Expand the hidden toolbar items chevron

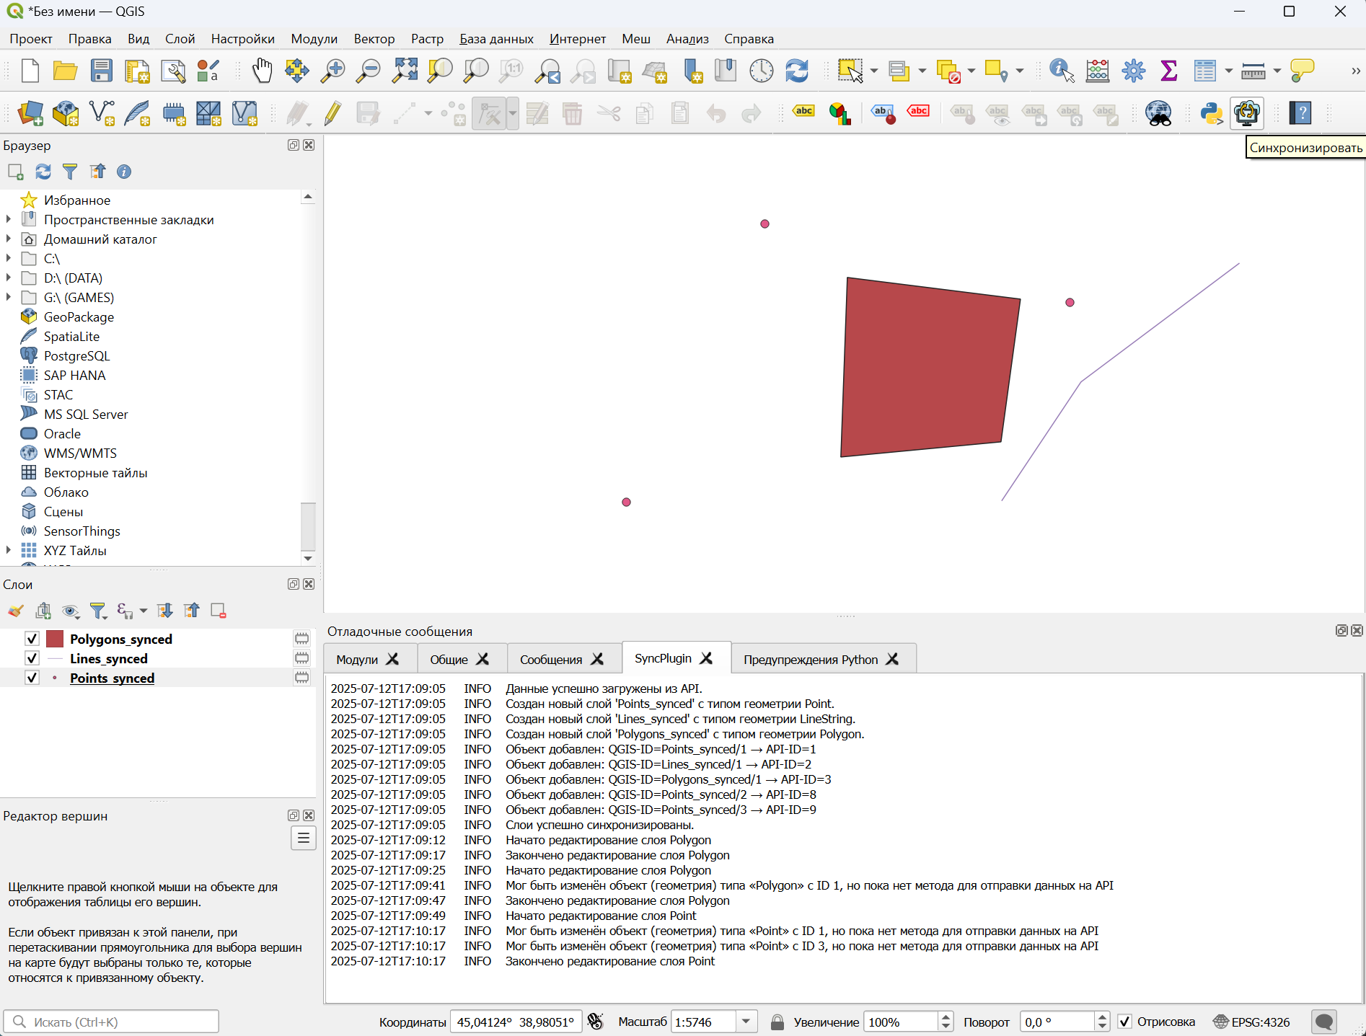click(1356, 71)
